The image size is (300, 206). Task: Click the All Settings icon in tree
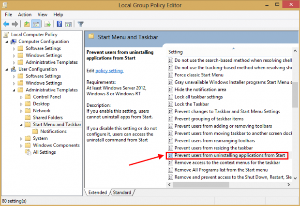pos(28,152)
